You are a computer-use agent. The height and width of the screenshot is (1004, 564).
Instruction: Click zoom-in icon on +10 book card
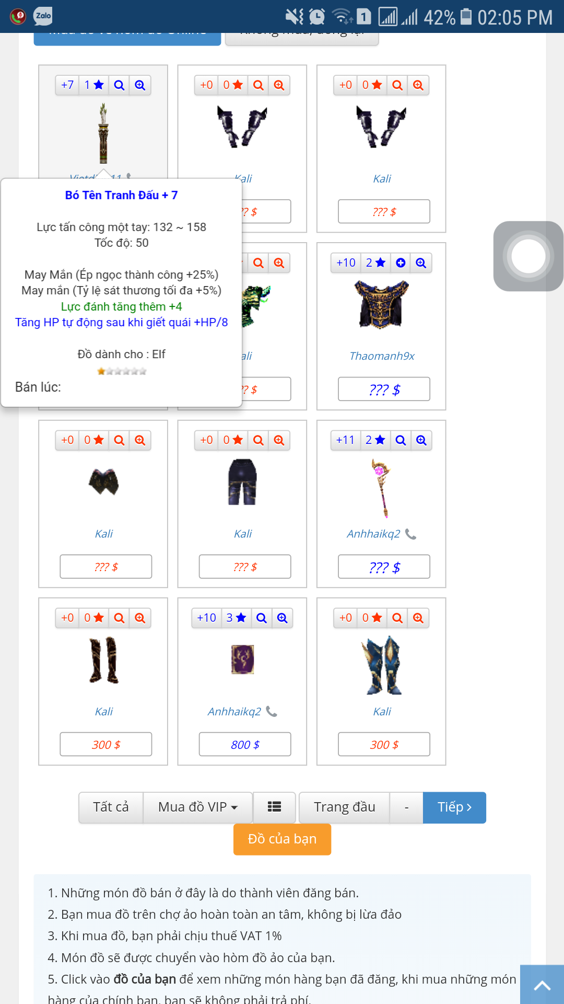click(x=282, y=618)
